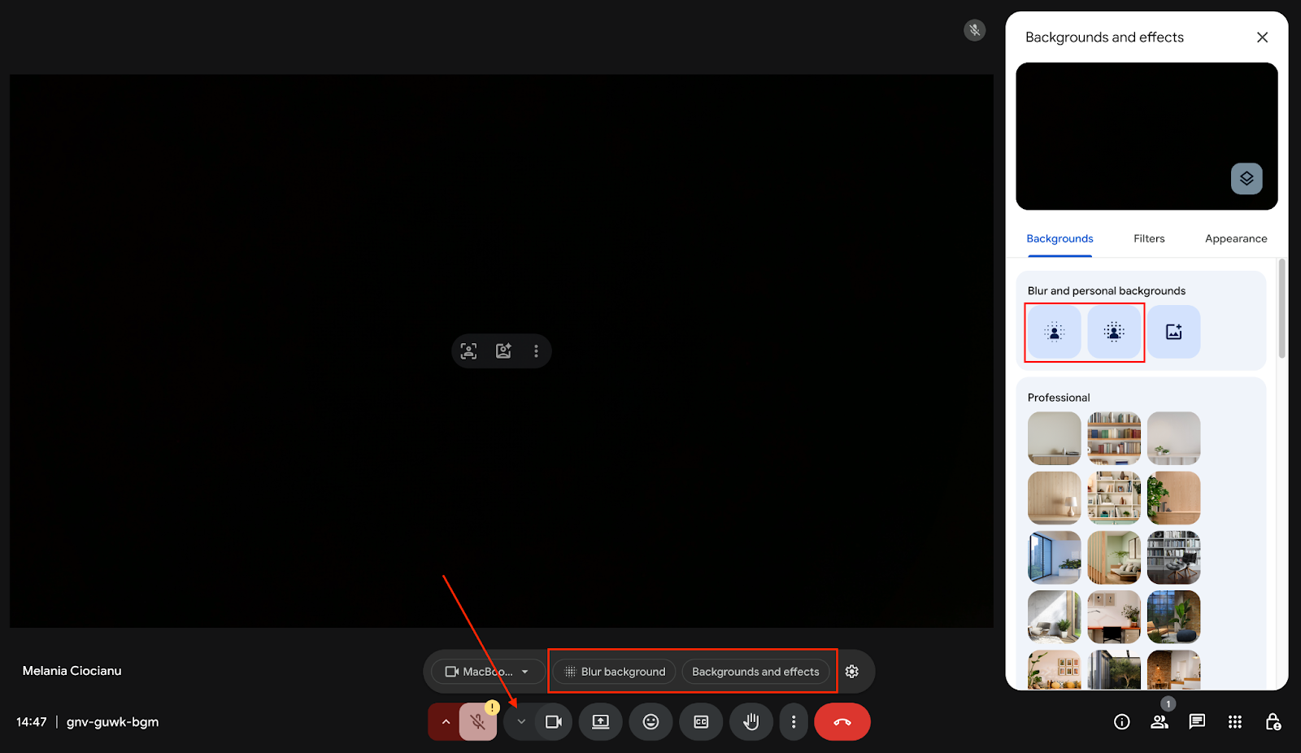This screenshot has height=753, width=1301.
Task: Click the Backgrounds and effects chip
Action: 755,672
